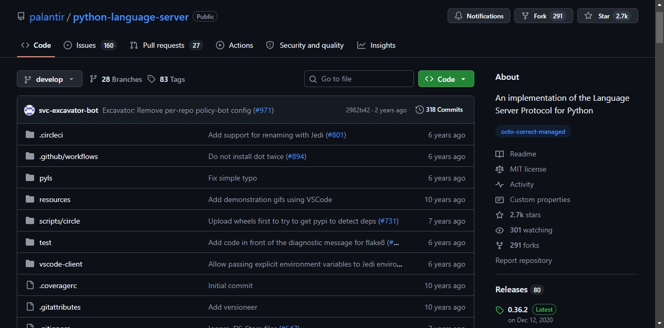The width and height of the screenshot is (664, 328).
Task: Click the Report repository link
Action: tap(524, 260)
